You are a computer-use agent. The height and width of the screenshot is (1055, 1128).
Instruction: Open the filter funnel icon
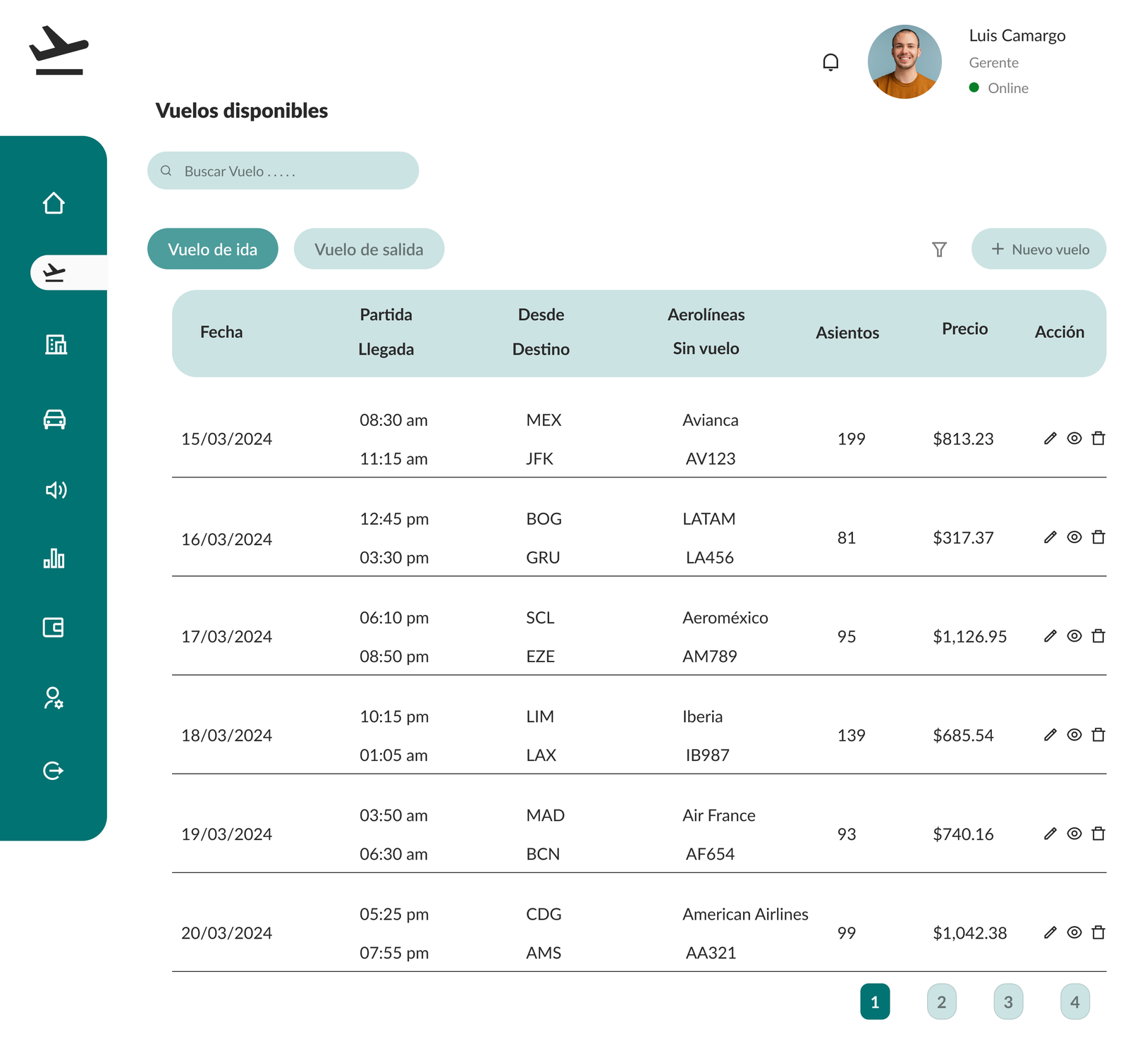[939, 250]
